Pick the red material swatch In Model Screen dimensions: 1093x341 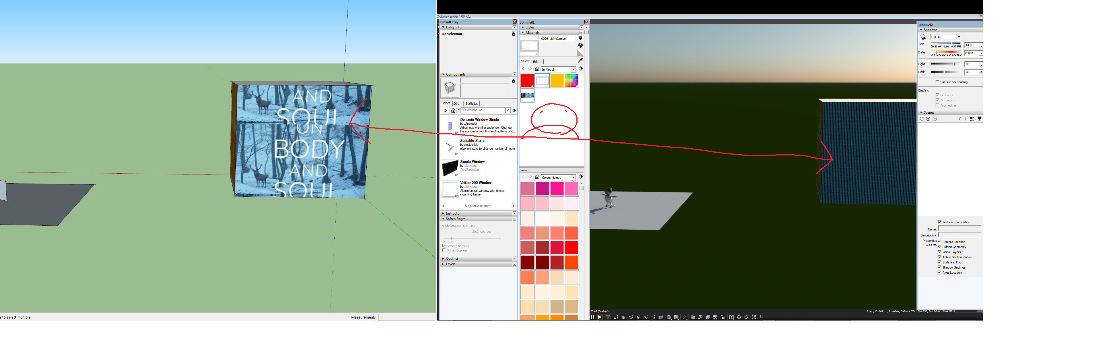527,80
